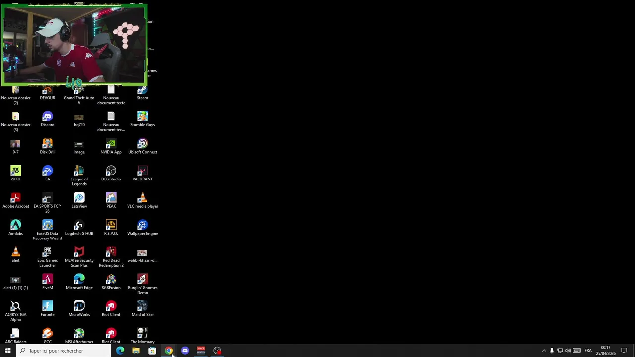Open the MSI Afterburner shortcut
This screenshot has height=357, width=635.
click(x=79, y=336)
